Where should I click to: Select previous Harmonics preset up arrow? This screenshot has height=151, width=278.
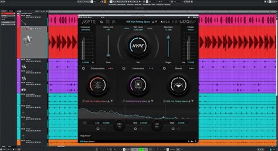point(149,101)
